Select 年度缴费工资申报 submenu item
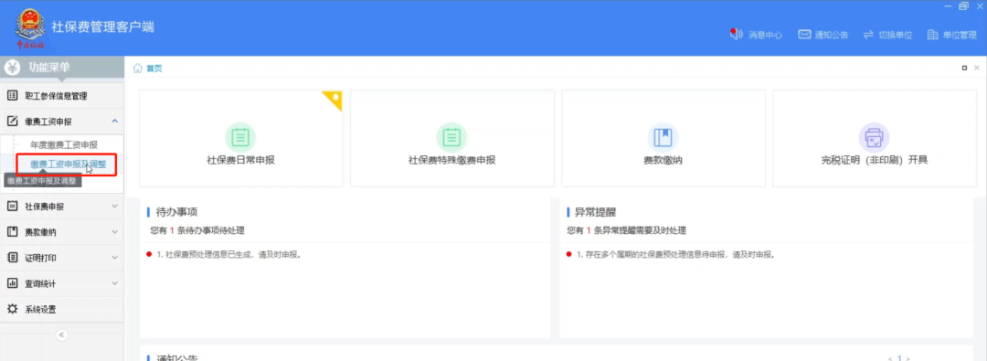Screen dimensions: 987x361 pyautogui.click(x=64, y=145)
